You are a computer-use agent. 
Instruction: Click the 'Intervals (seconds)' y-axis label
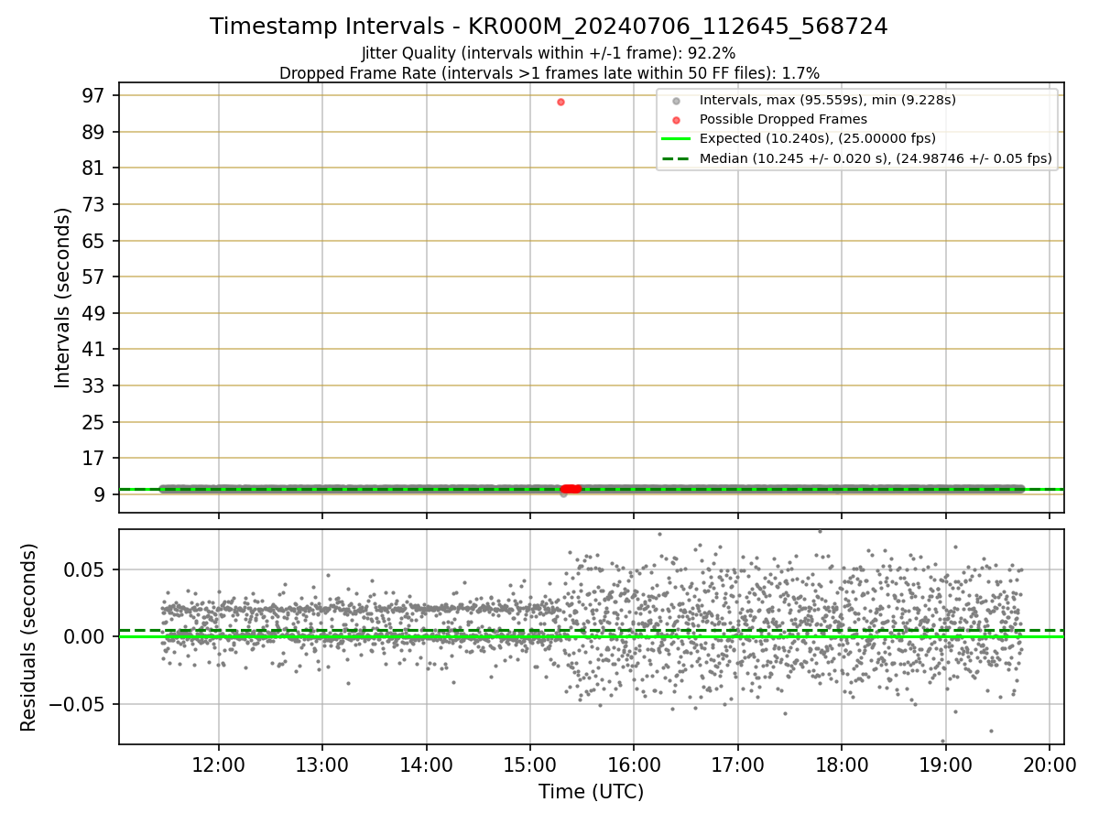(62, 298)
